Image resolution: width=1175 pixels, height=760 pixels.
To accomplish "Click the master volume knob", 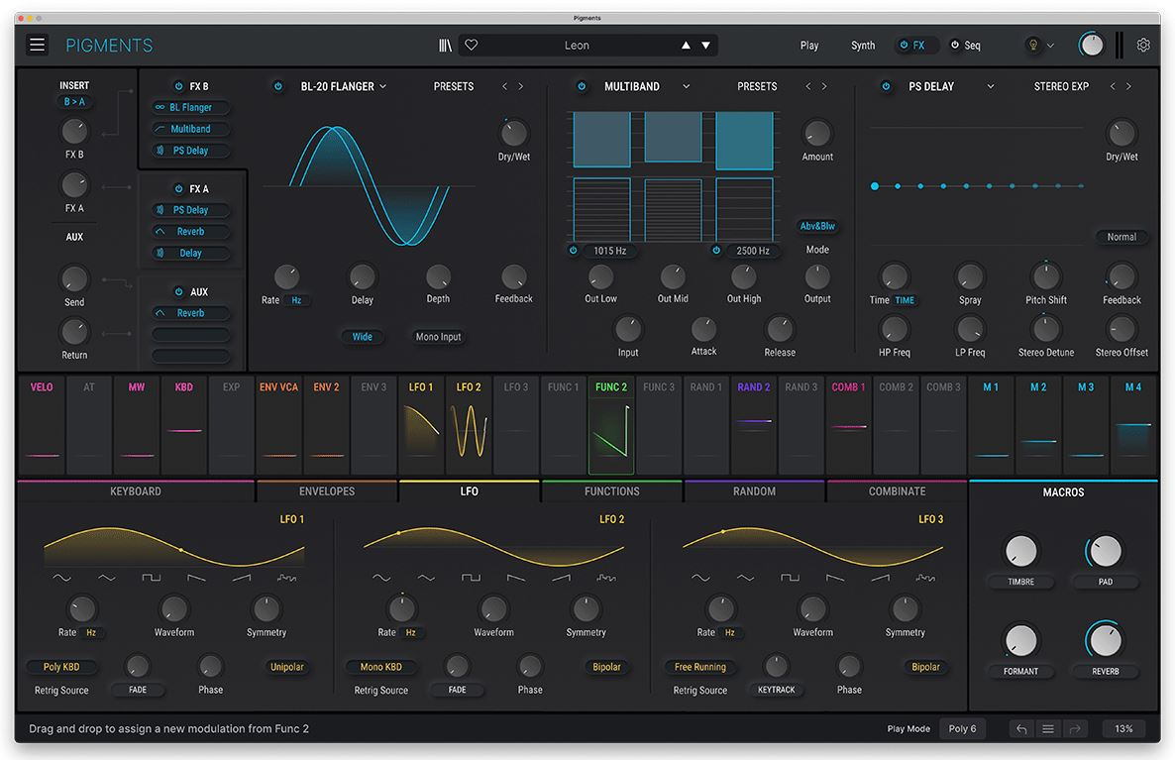I will pos(1091,45).
